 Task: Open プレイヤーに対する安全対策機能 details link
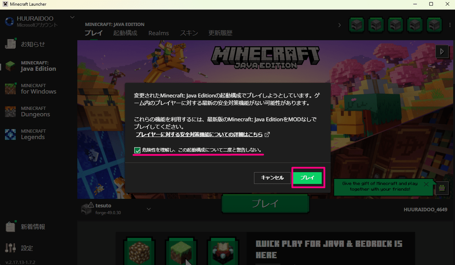pos(199,134)
